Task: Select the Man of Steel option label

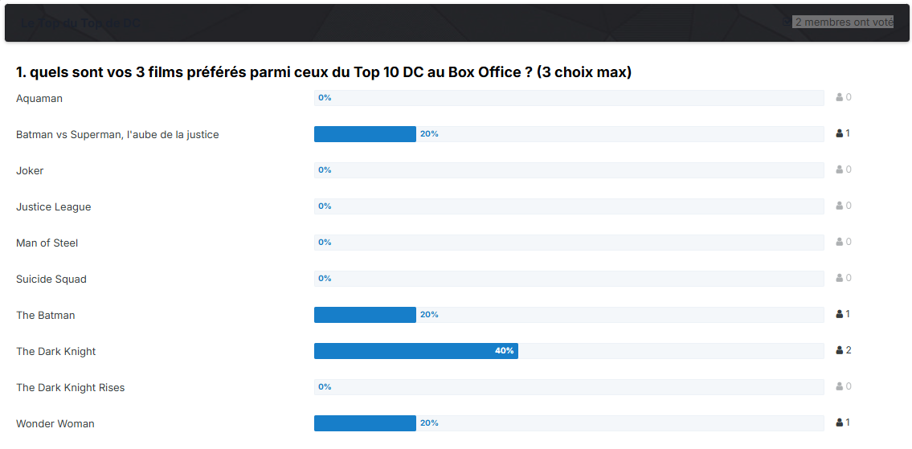Action: (47, 243)
